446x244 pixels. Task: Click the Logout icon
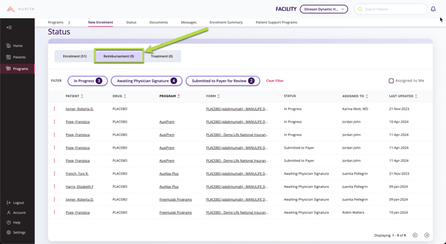(9, 203)
